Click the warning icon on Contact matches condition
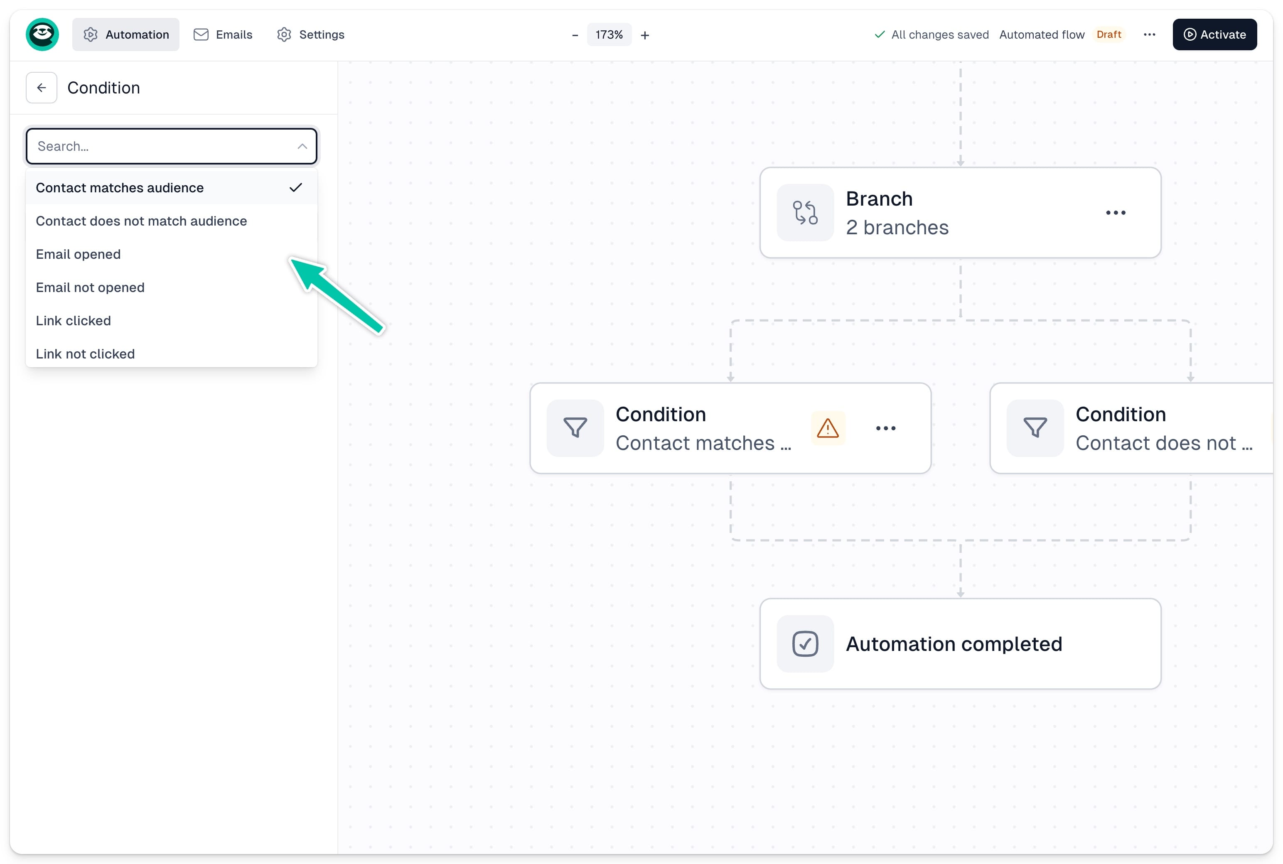1283x864 pixels. [x=827, y=428]
